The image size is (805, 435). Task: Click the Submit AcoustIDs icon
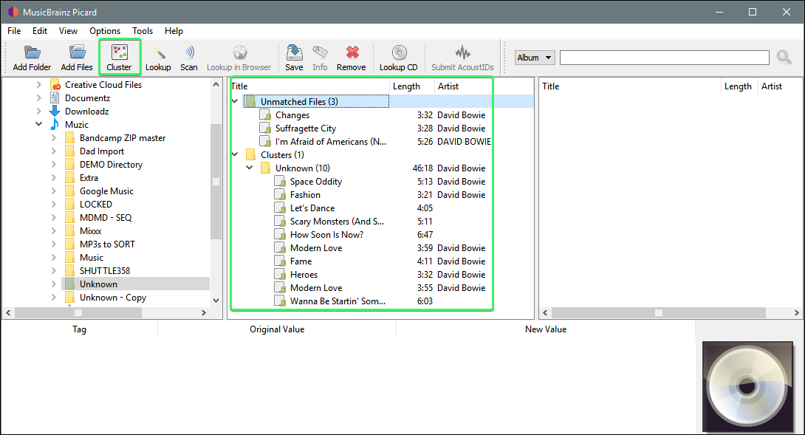pyautogui.click(x=462, y=52)
